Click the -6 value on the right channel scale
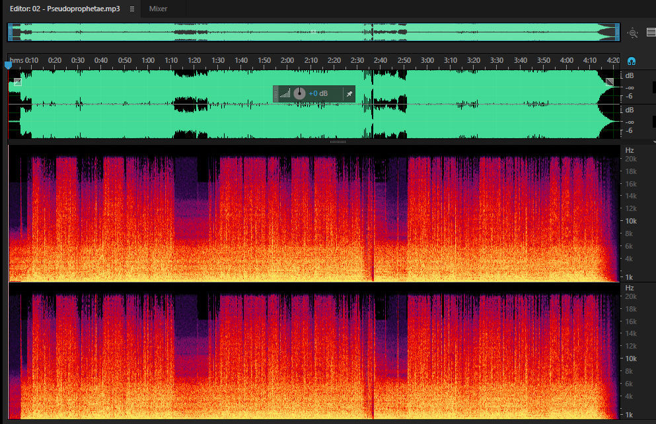Screen dimensions: 656x424 [x=629, y=131]
